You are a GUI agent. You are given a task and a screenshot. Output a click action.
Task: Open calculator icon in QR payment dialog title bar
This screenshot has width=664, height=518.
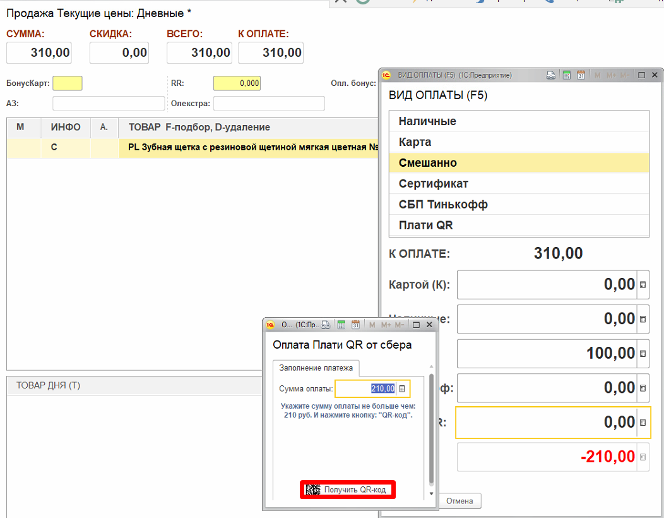pyautogui.click(x=341, y=325)
